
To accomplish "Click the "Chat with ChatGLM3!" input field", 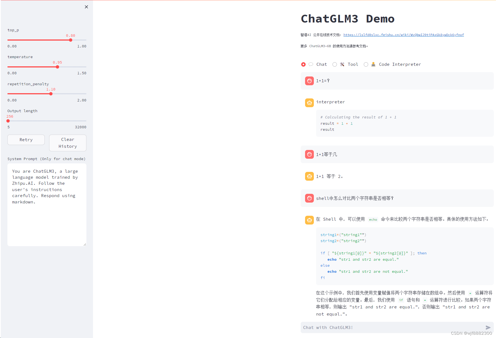I will click(x=393, y=328).
